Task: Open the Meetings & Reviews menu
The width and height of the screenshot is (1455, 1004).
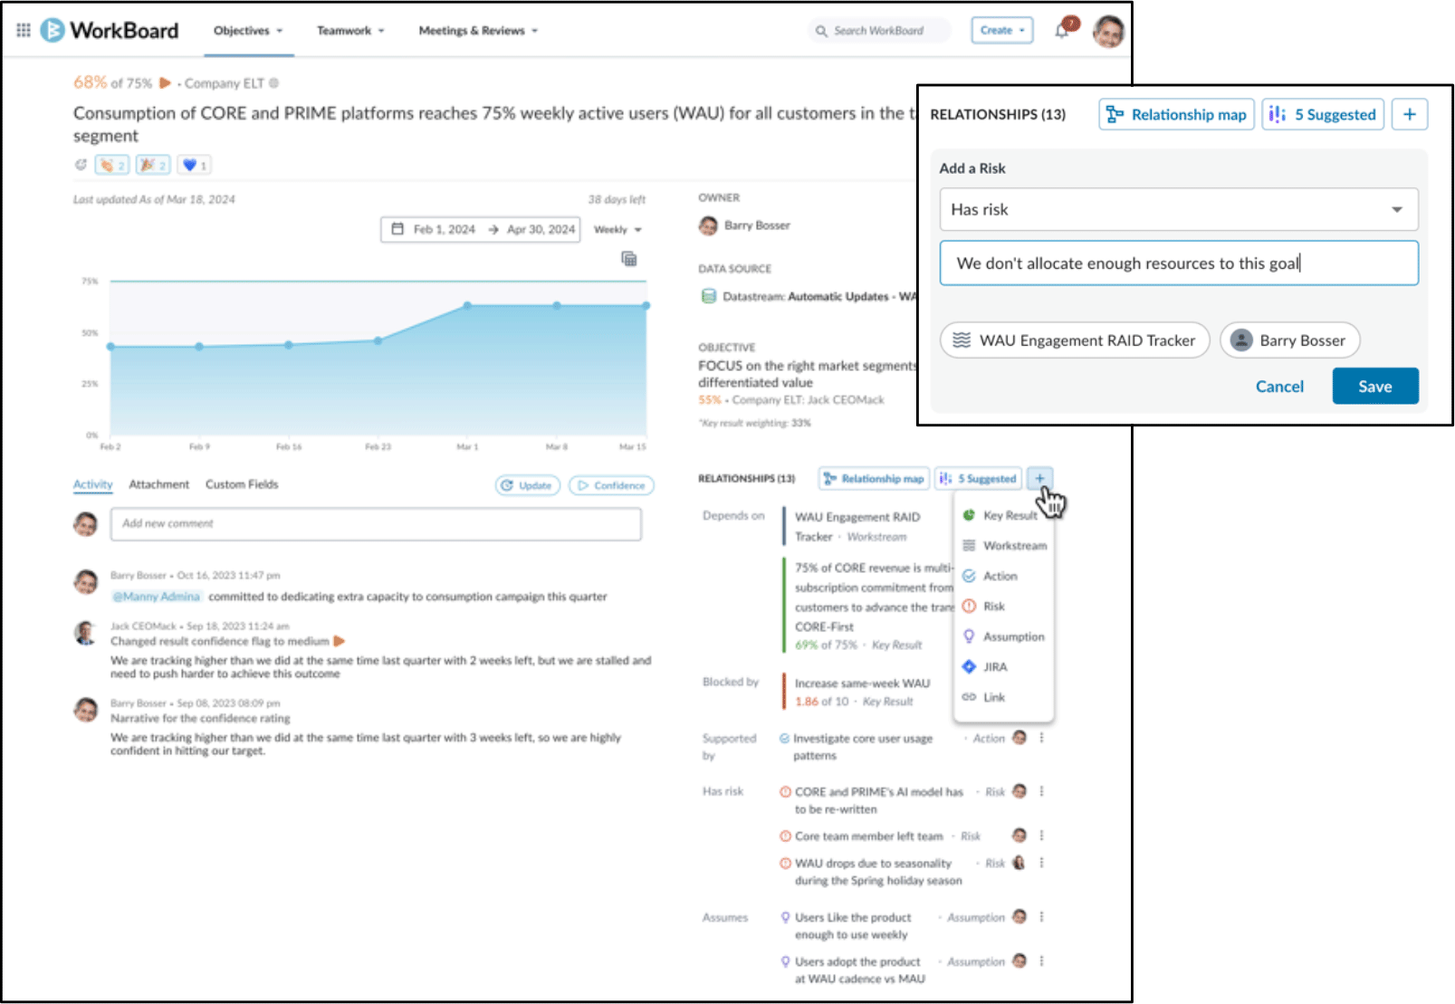Action: point(478,31)
